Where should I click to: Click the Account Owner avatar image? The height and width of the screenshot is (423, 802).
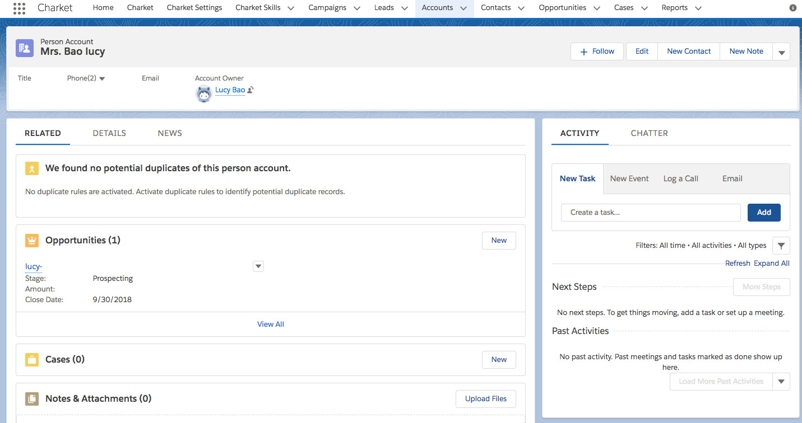[203, 93]
